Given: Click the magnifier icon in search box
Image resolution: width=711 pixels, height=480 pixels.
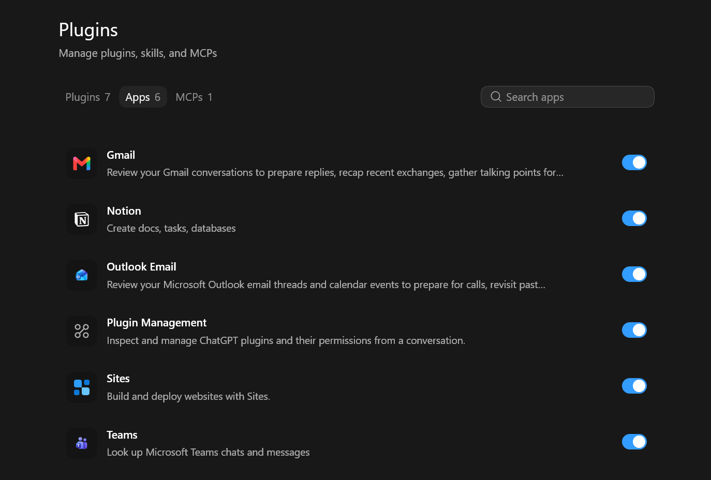Looking at the screenshot, I should [x=496, y=97].
